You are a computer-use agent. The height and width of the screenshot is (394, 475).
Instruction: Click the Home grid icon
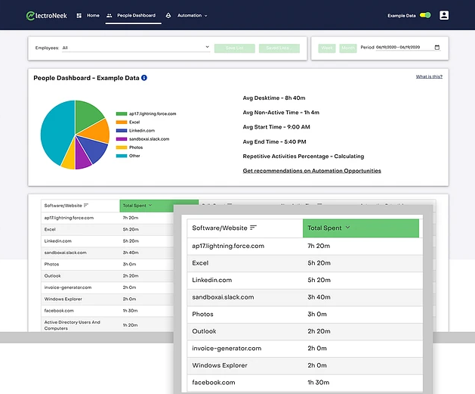[79, 15]
